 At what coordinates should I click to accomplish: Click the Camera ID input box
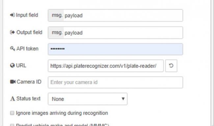[115, 82]
